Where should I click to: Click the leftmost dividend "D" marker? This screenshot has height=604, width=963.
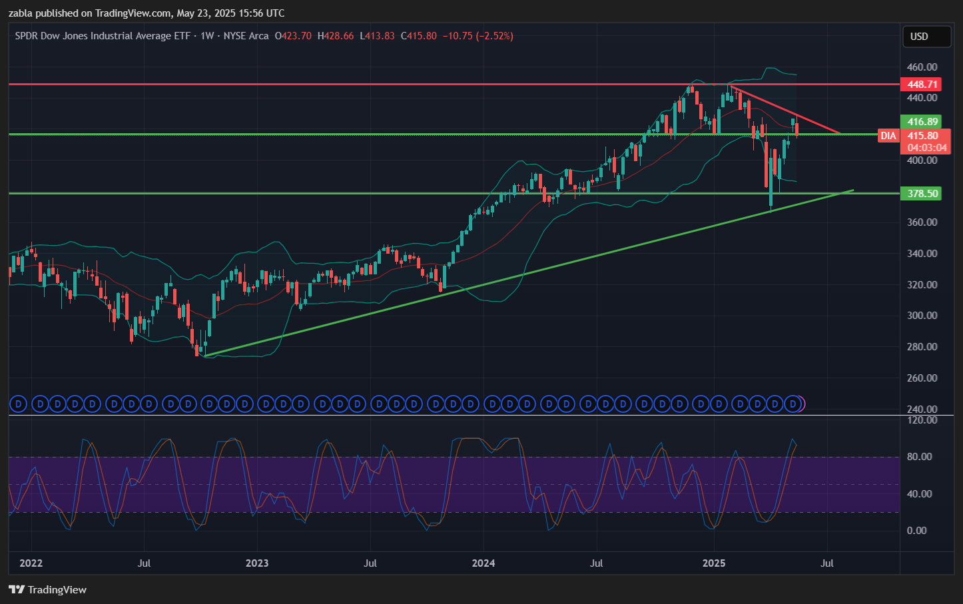coord(18,404)
